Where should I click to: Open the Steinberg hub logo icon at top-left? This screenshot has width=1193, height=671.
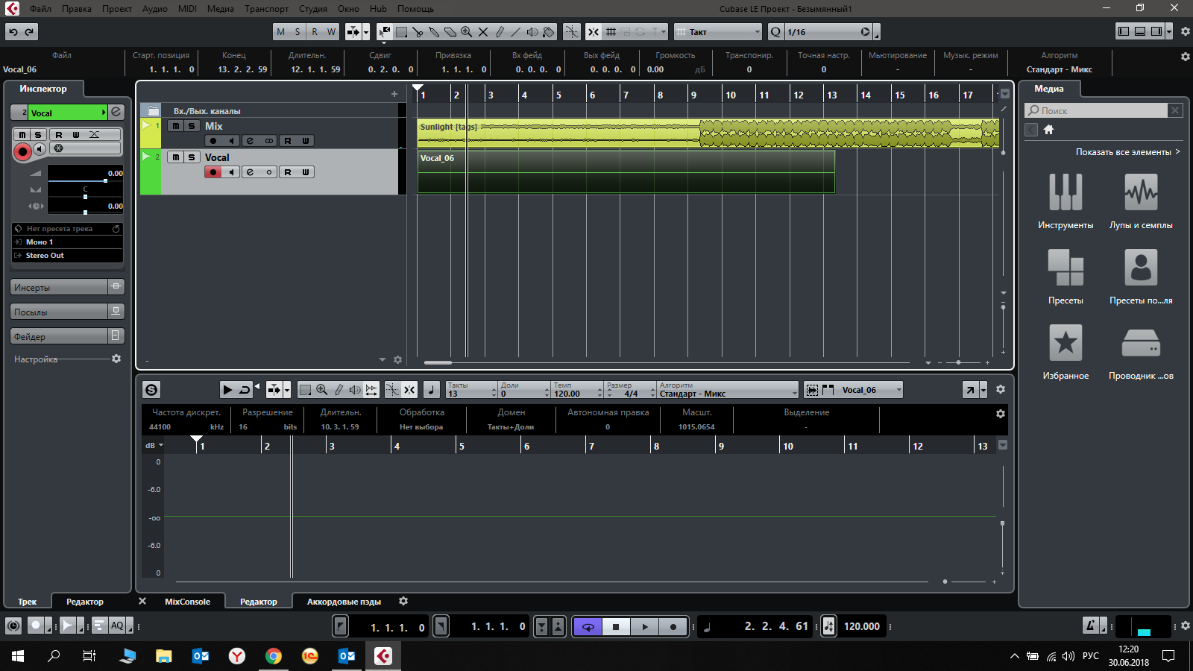[12, 9]
